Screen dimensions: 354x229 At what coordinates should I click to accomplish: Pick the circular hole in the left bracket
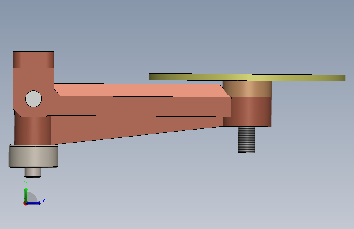(x=33, y=99)
